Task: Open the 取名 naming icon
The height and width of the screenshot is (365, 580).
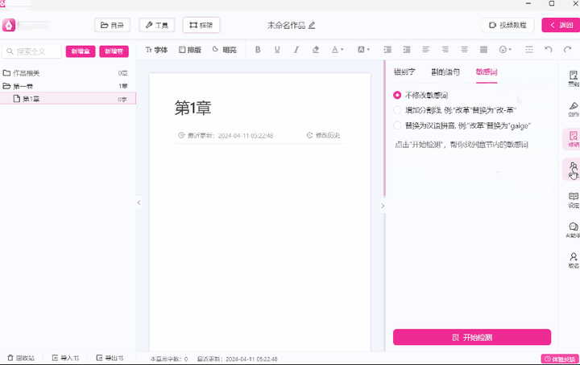Action: 573,260
